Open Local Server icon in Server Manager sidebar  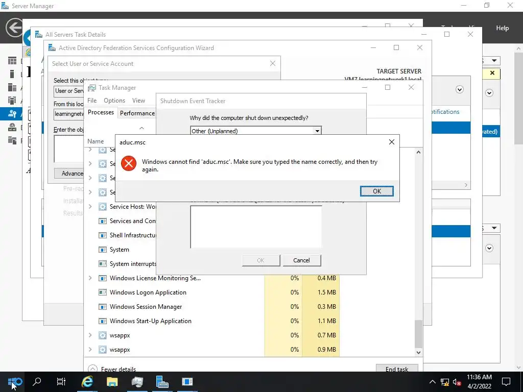click(12, 74)
